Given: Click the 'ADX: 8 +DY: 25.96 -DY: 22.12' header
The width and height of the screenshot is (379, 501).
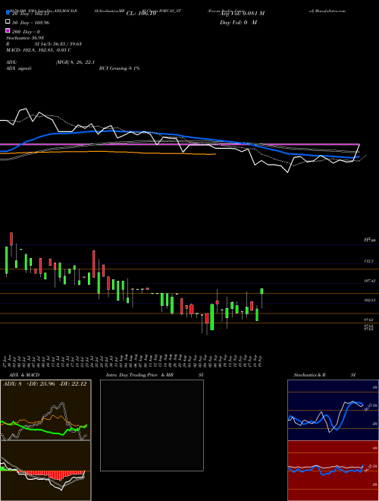Looking at the screenshot, I should point(45,384).
